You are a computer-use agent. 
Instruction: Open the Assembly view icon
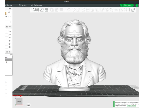point(133,10)
